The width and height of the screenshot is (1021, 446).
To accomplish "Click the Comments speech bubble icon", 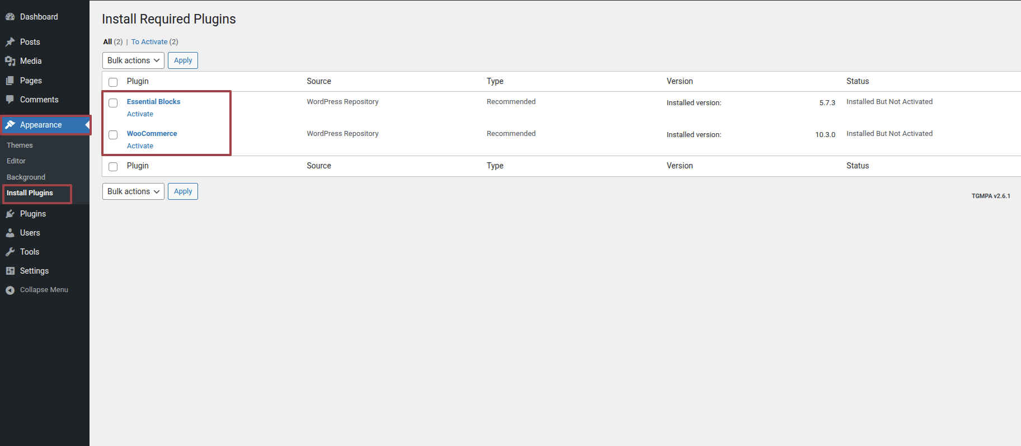I will pyautogui.click(x=10, y=100).
